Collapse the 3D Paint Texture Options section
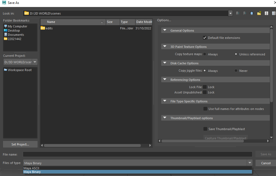The image size is (276, 176). click(165, 46)
